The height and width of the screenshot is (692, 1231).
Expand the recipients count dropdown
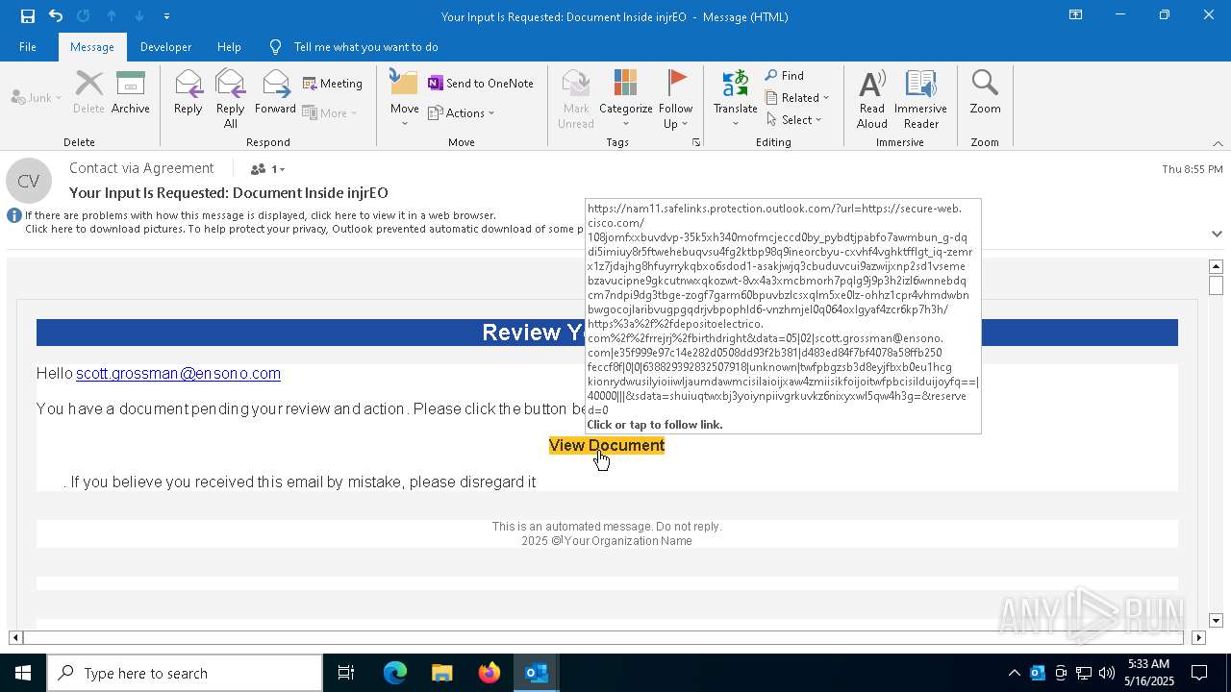pos(268,169)
